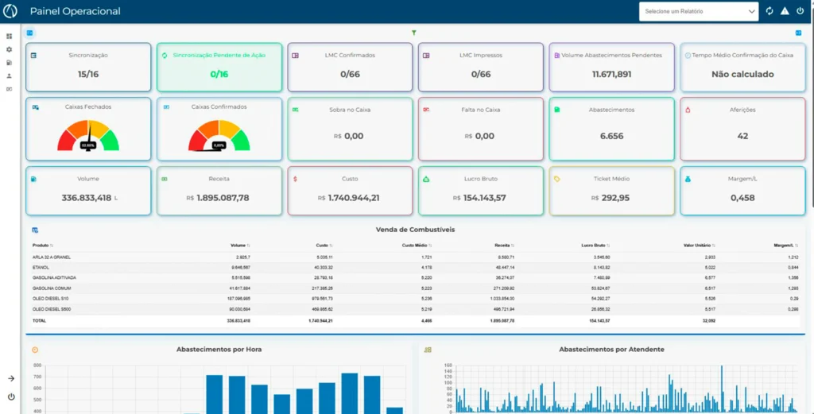Open the dashboard grid icon in sidebar
The image size is (814, 414).
pyautogui.click(x=10, y=37)
